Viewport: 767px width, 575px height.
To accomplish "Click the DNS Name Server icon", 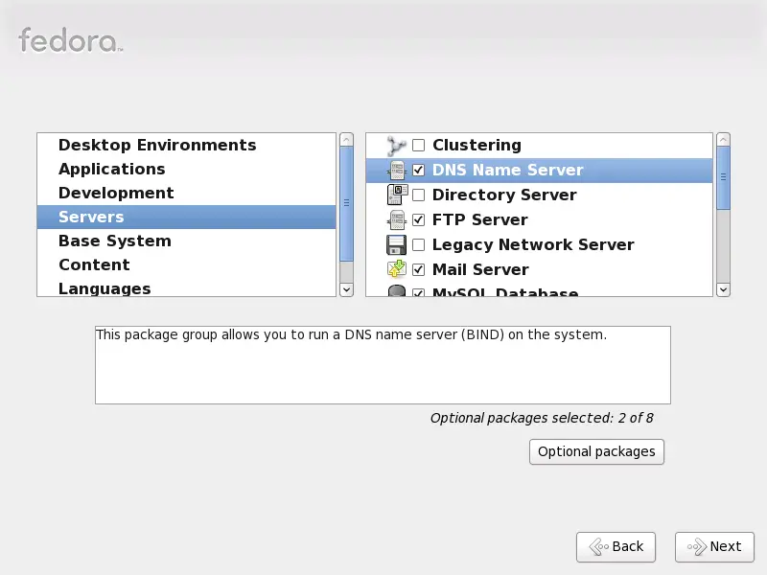I will tap(396, 171).
